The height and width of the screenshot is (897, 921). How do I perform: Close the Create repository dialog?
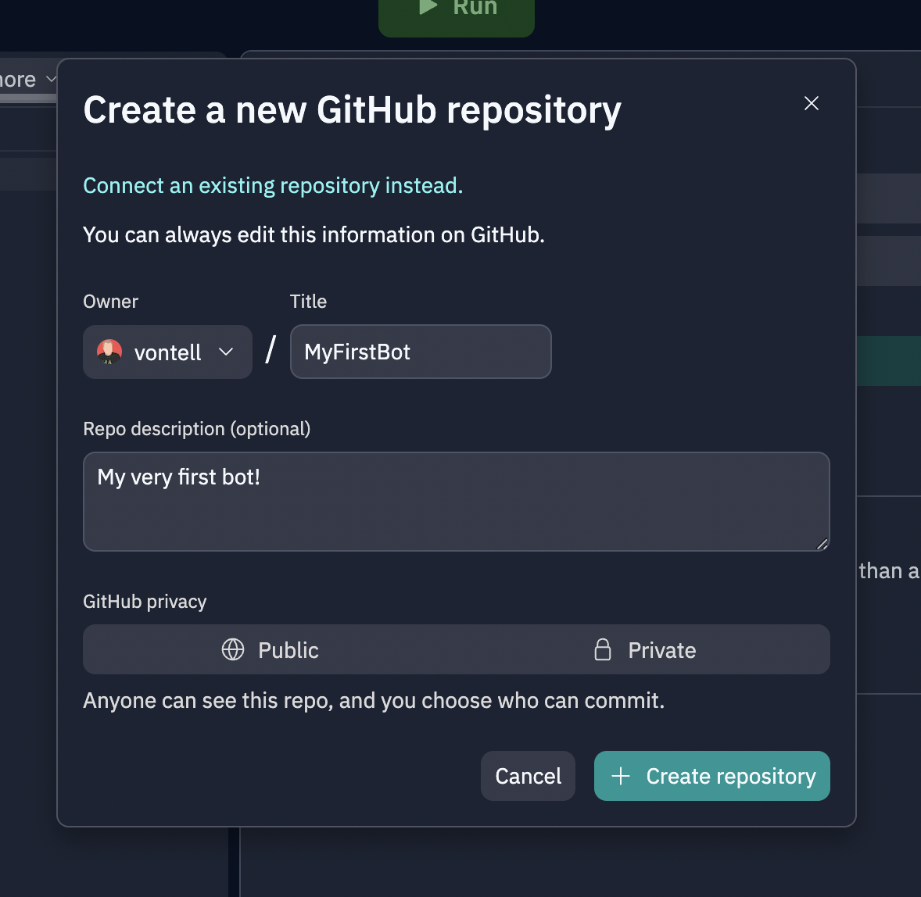point(812,103)
